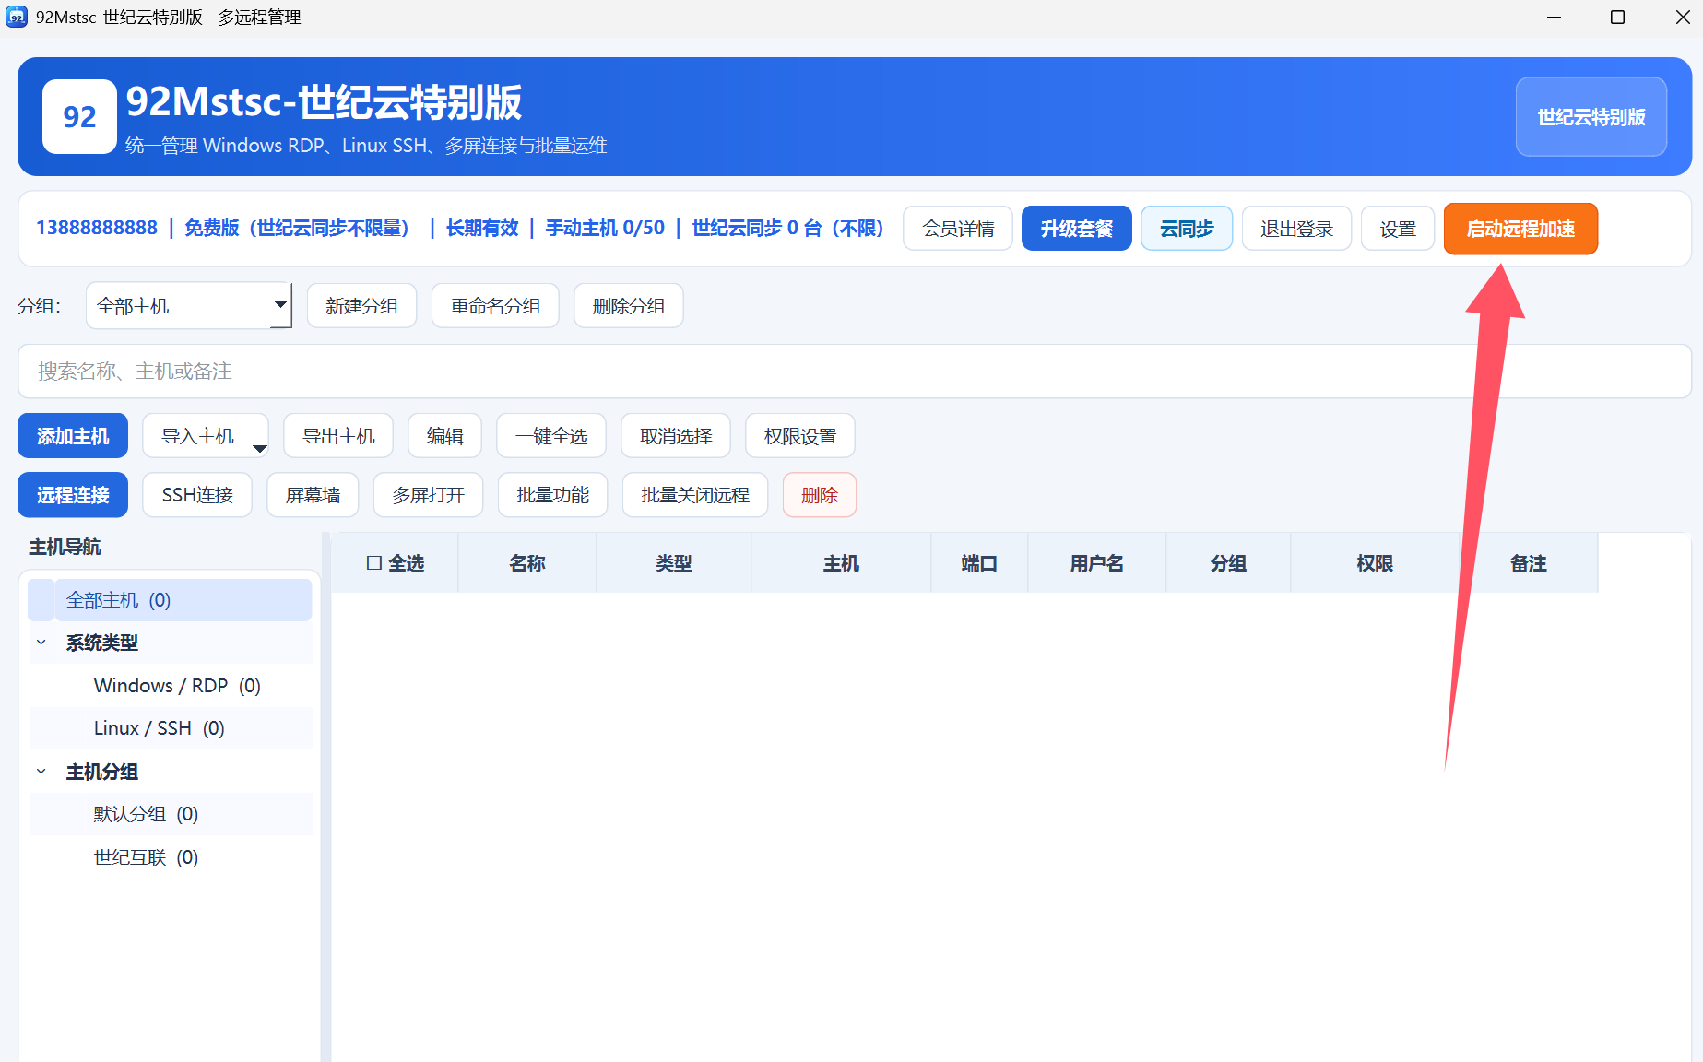Click 导出主机 to export hosts
This screenshot has height=1062, width=1703.
[x=338, y=436]
